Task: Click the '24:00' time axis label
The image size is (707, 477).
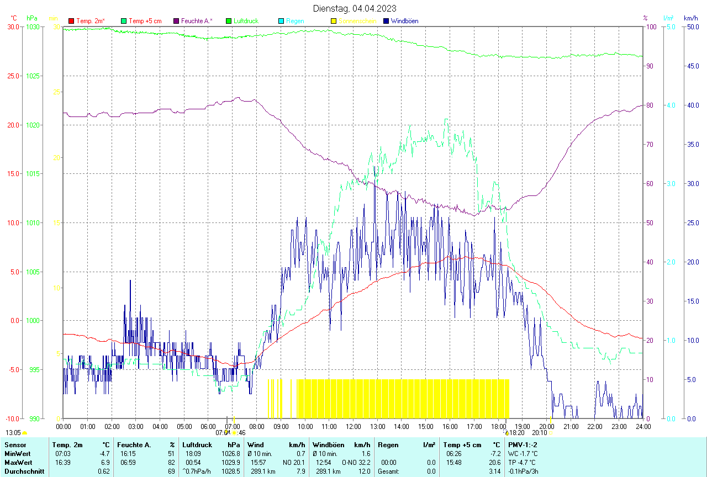Action: coord(643,426)
